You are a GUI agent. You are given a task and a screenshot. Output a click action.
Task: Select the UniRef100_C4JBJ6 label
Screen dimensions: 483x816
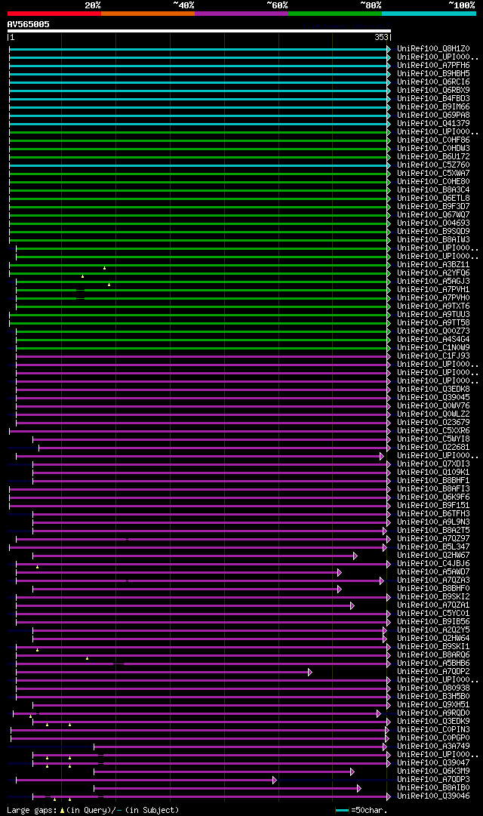tap(433, 565)
